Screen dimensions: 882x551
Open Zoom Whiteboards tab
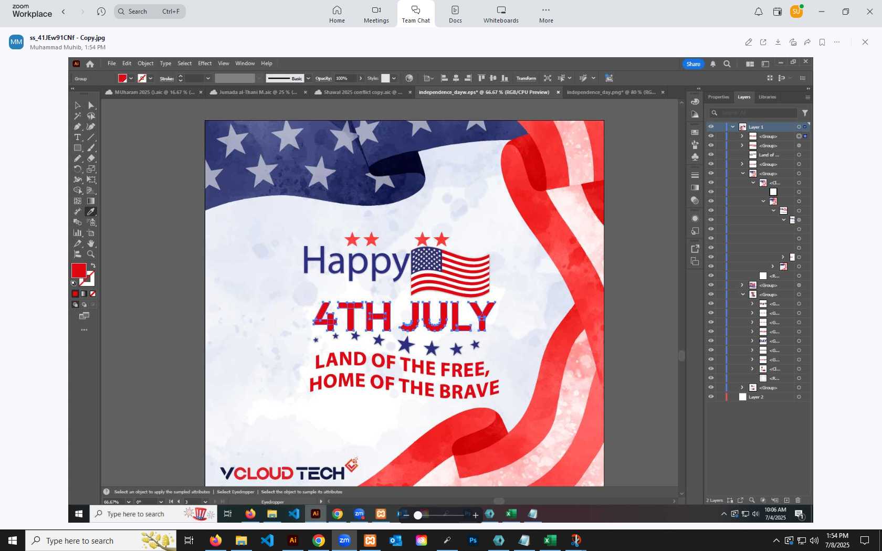[501, 15]
